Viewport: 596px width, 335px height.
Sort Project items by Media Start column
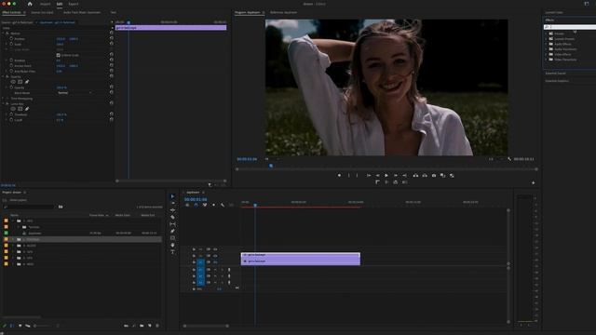pyautogui.click(x=122, y=215)
